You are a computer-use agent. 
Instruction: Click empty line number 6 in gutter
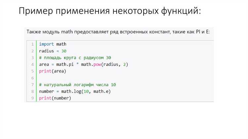click(32, 78)
